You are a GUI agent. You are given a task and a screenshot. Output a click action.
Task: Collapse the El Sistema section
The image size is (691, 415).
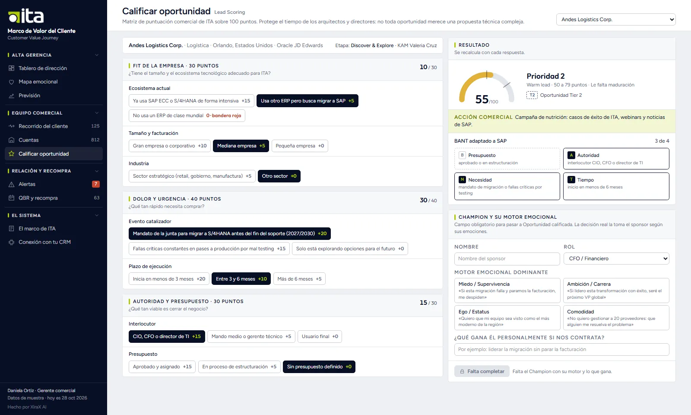[x=97, y=215]
